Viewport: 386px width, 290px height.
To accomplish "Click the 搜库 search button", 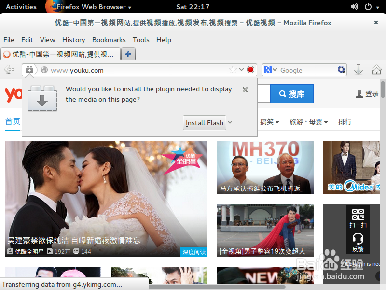I will click(x=291, y=94).
